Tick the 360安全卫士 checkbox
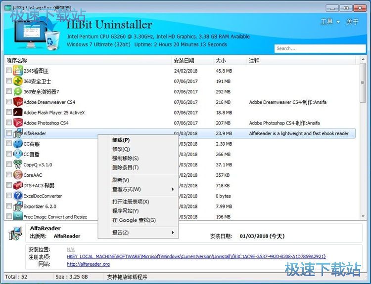 click(9, 81)
